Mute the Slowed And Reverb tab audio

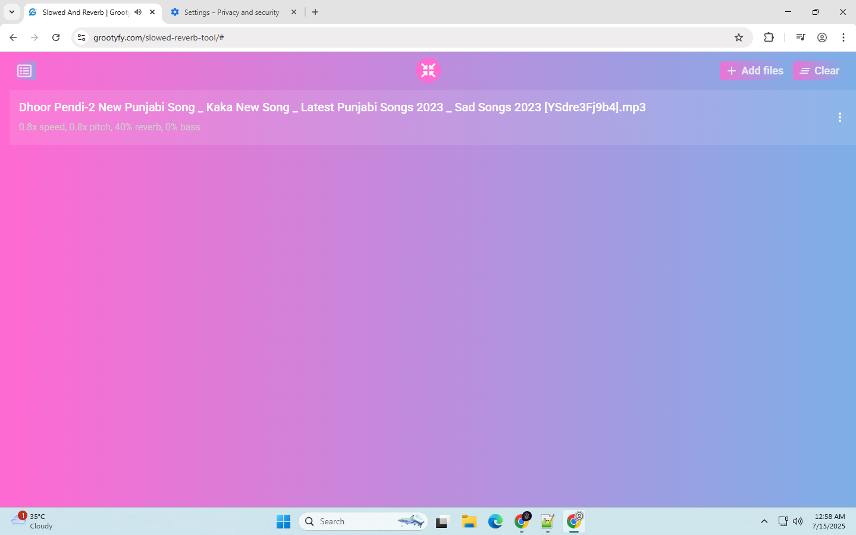click(138, 12)
